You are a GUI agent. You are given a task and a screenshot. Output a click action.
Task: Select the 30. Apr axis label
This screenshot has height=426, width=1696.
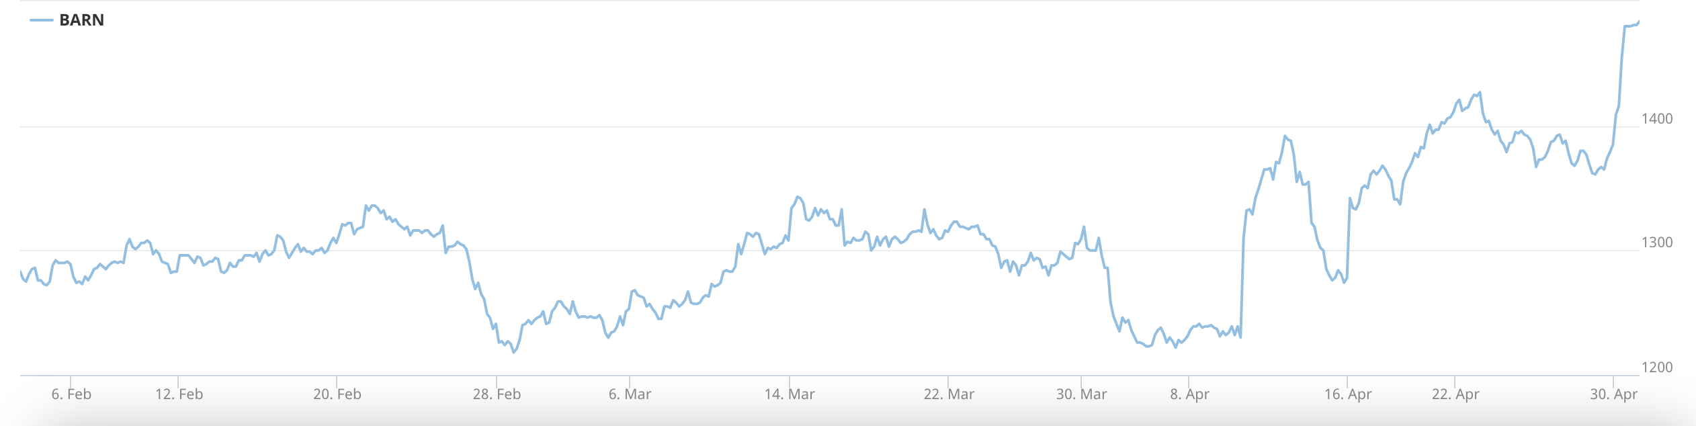click(x=1613, y=394)
